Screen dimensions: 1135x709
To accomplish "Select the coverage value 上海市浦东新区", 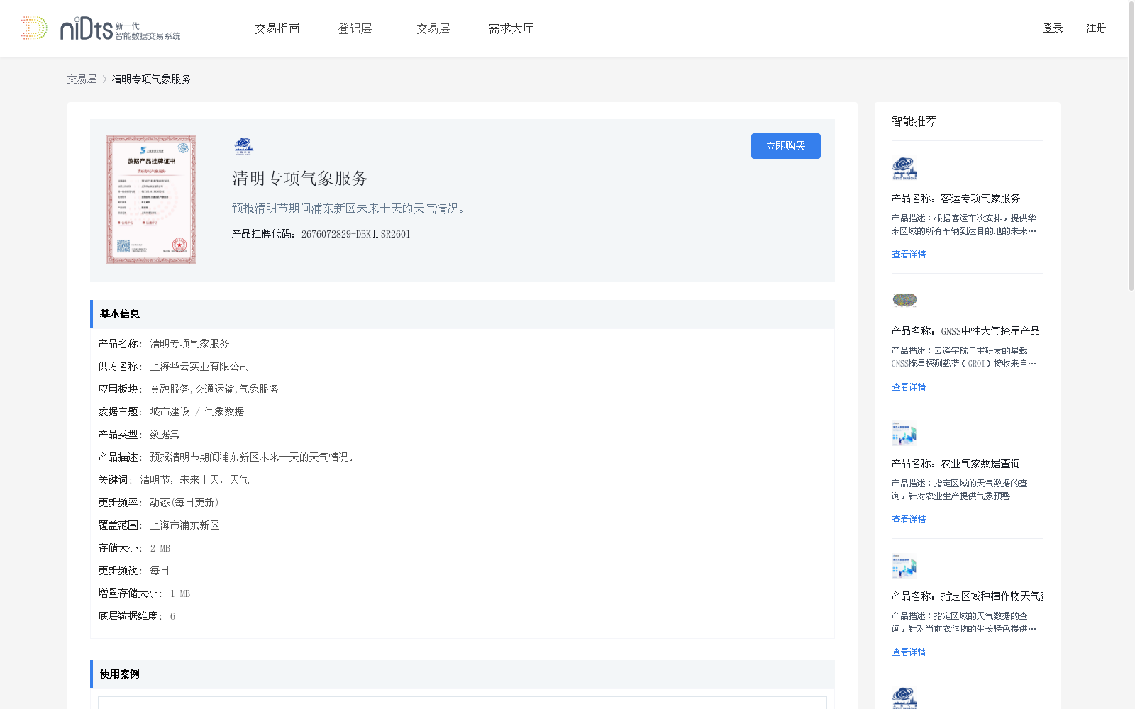I will 184,525.
